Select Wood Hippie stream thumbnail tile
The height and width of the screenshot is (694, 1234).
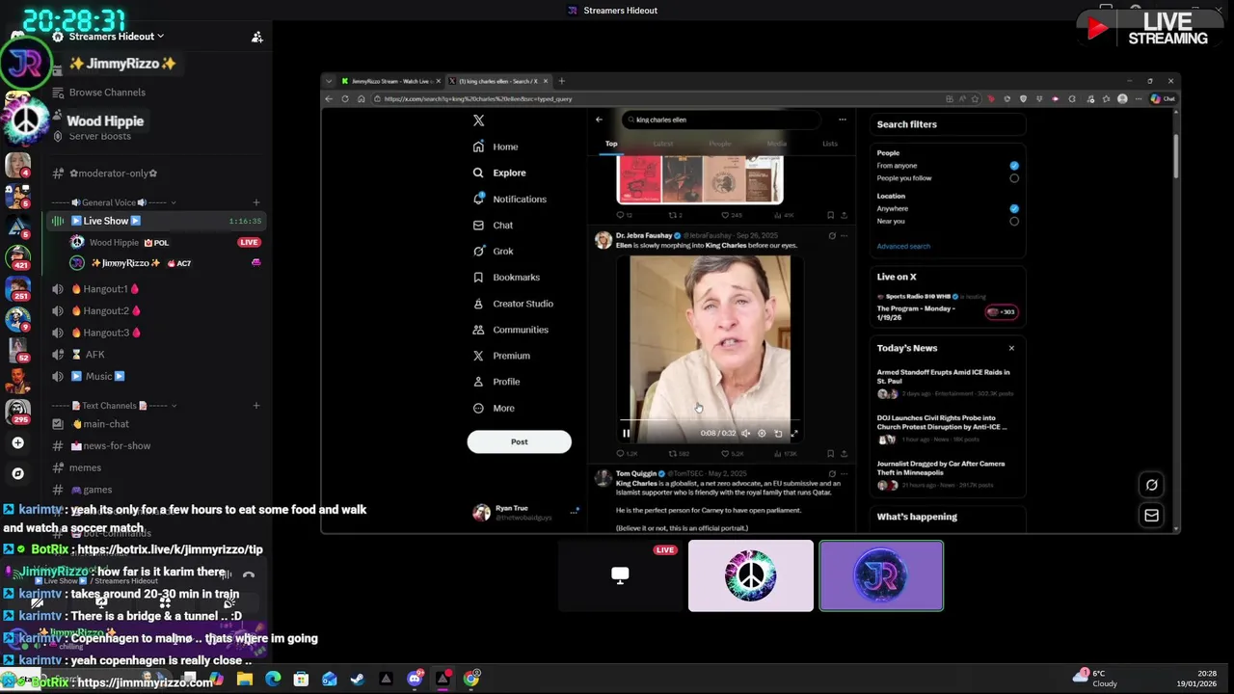point(751,575)
